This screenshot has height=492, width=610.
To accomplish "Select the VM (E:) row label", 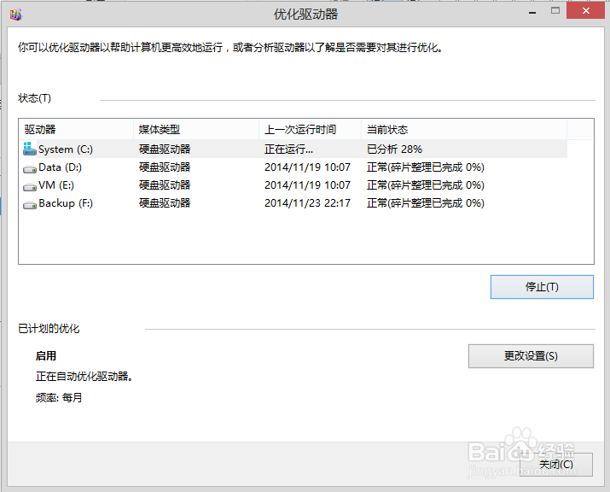I will pos(56,185).
